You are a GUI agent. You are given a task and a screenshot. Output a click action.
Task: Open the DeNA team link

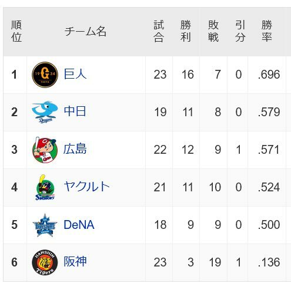[x=79, y=224]
